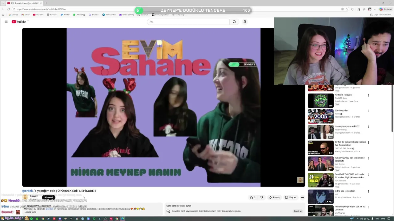394x221 pixels.
Task: Open the YouTube hamburger guide menu
Action: click(x=6, y=22)
